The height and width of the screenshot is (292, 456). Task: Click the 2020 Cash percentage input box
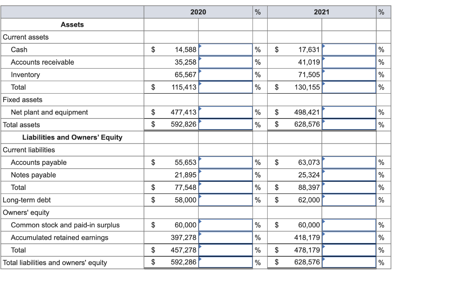[x=225, y=49]
